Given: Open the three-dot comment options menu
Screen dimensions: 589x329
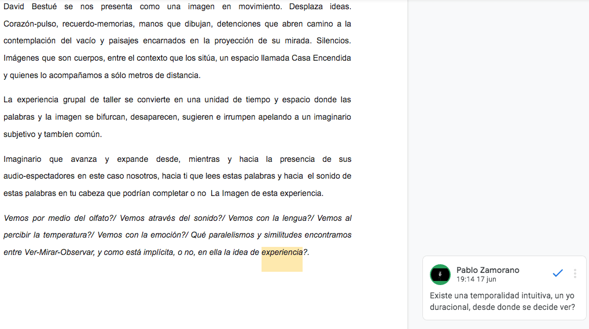Looking at the screenshot, I should (575, 273).
